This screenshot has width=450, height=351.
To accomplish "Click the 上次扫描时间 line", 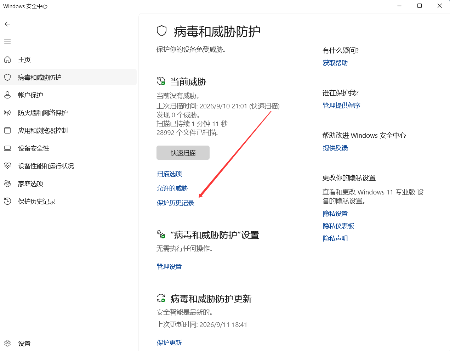I will pos(218,106).
